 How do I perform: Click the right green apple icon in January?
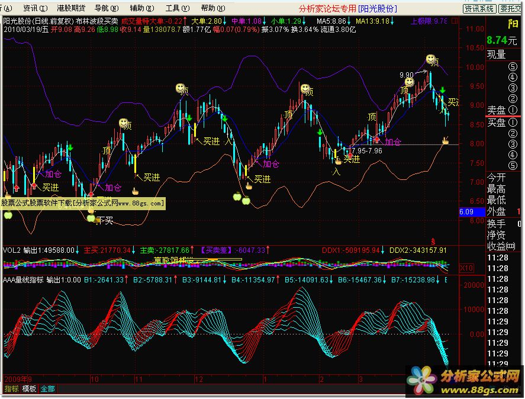click(246, 200)
